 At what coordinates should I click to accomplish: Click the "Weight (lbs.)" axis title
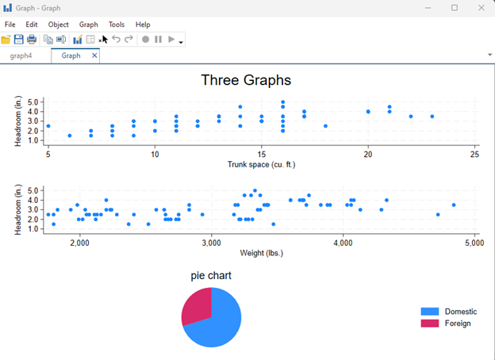[262, 253]
